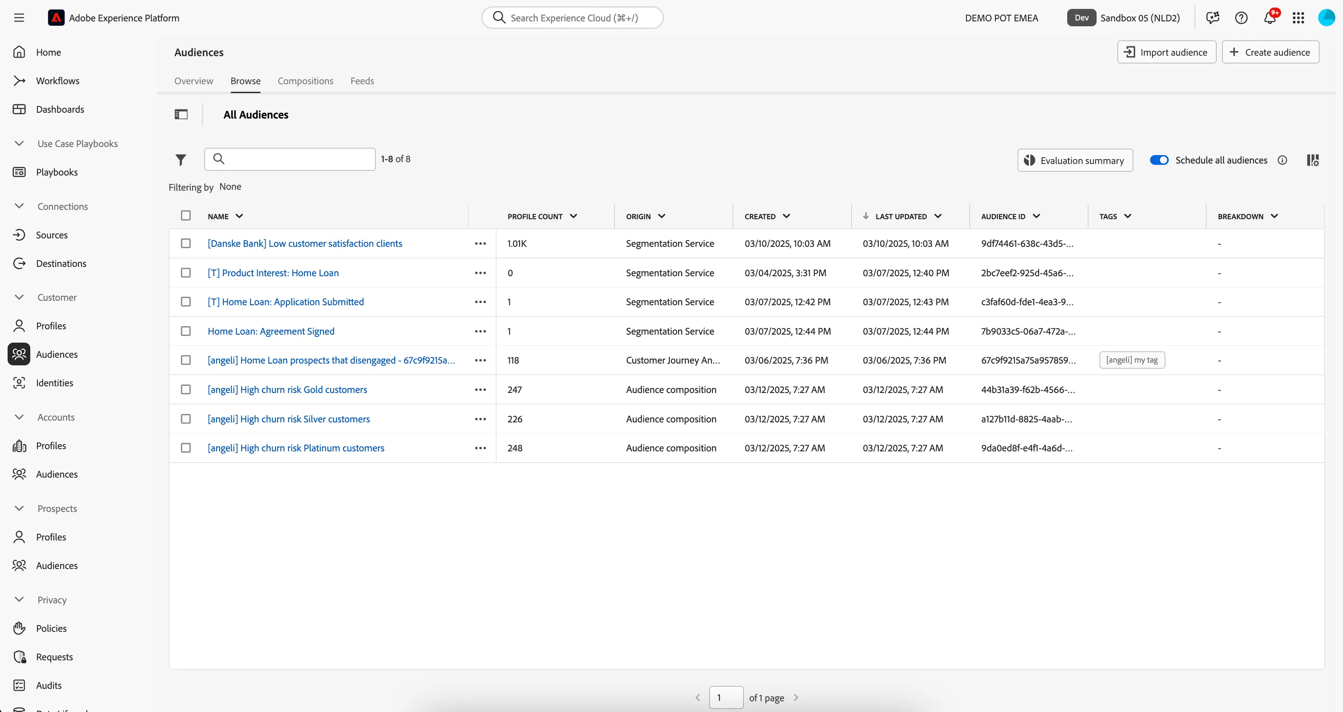Screen dimensions: 1343x712
Task: Click the Create audience button
Action: click(x=1270, y=52)
